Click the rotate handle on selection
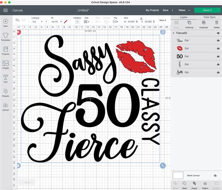 [x=163, y=32]
